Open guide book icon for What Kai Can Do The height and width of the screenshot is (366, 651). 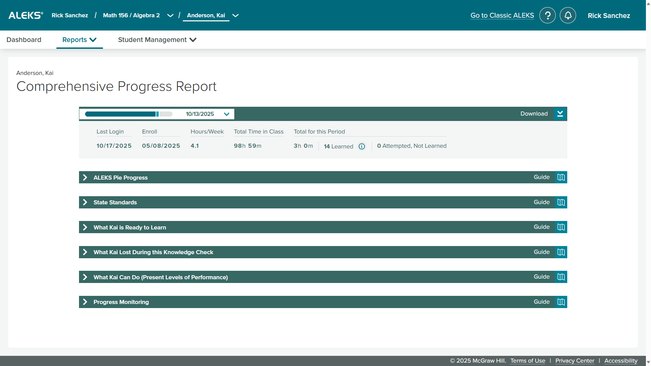561,277
